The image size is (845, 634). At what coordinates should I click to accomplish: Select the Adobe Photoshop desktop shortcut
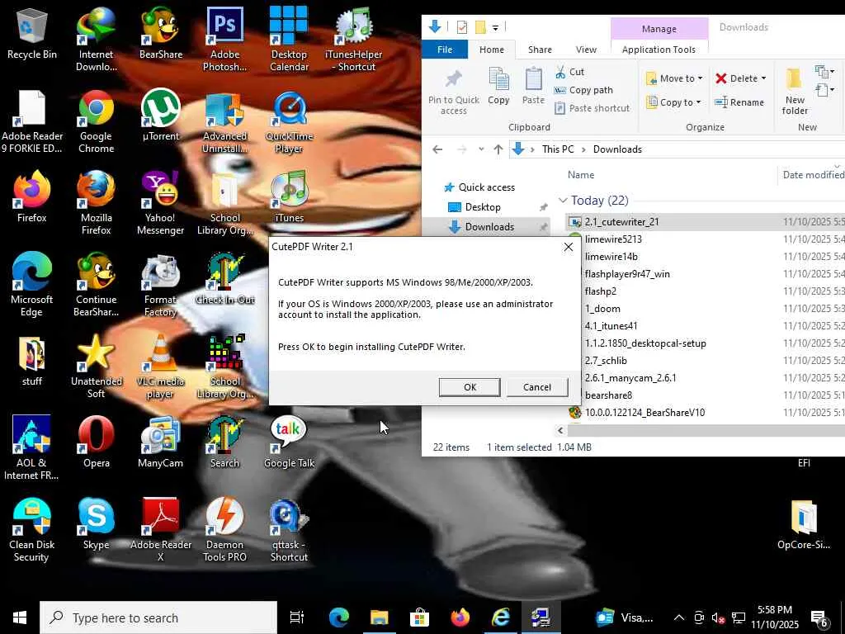224,39
